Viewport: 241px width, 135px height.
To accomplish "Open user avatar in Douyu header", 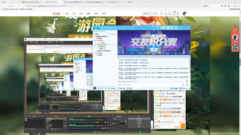I will coord(184,13).
